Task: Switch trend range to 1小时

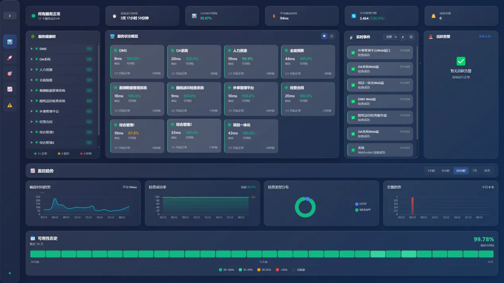Action: pyautogui.click(x=431, y=171)
